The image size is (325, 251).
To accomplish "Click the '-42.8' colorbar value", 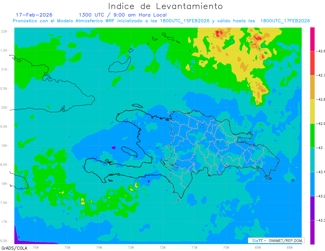I will pos(320,99).
